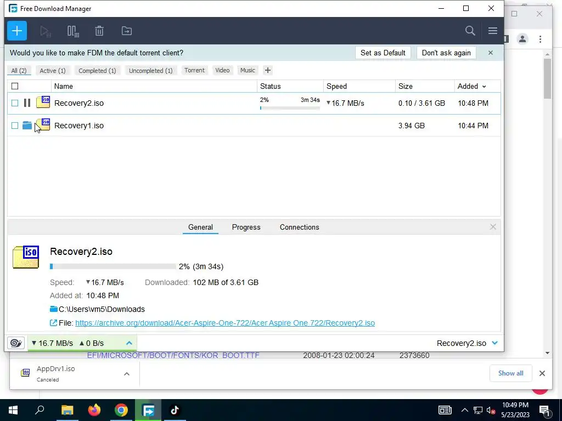
Task: Click the details panel progress bar
Action: point(113,266)
